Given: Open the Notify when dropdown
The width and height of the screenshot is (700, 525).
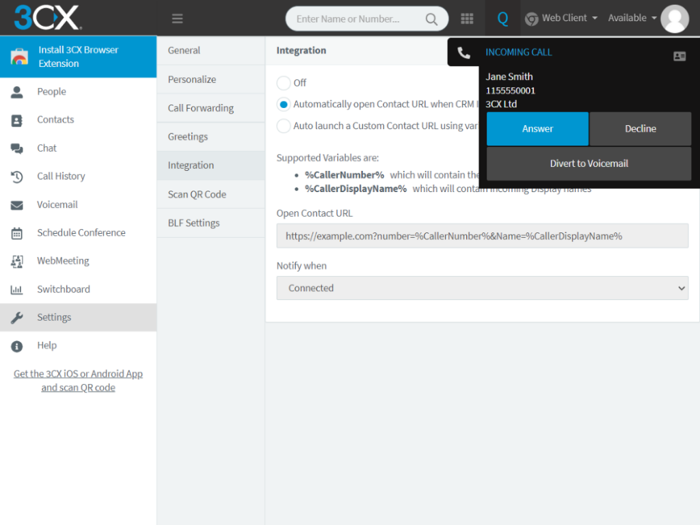Looking at the screenshot, I should click(x=482, y=288).
